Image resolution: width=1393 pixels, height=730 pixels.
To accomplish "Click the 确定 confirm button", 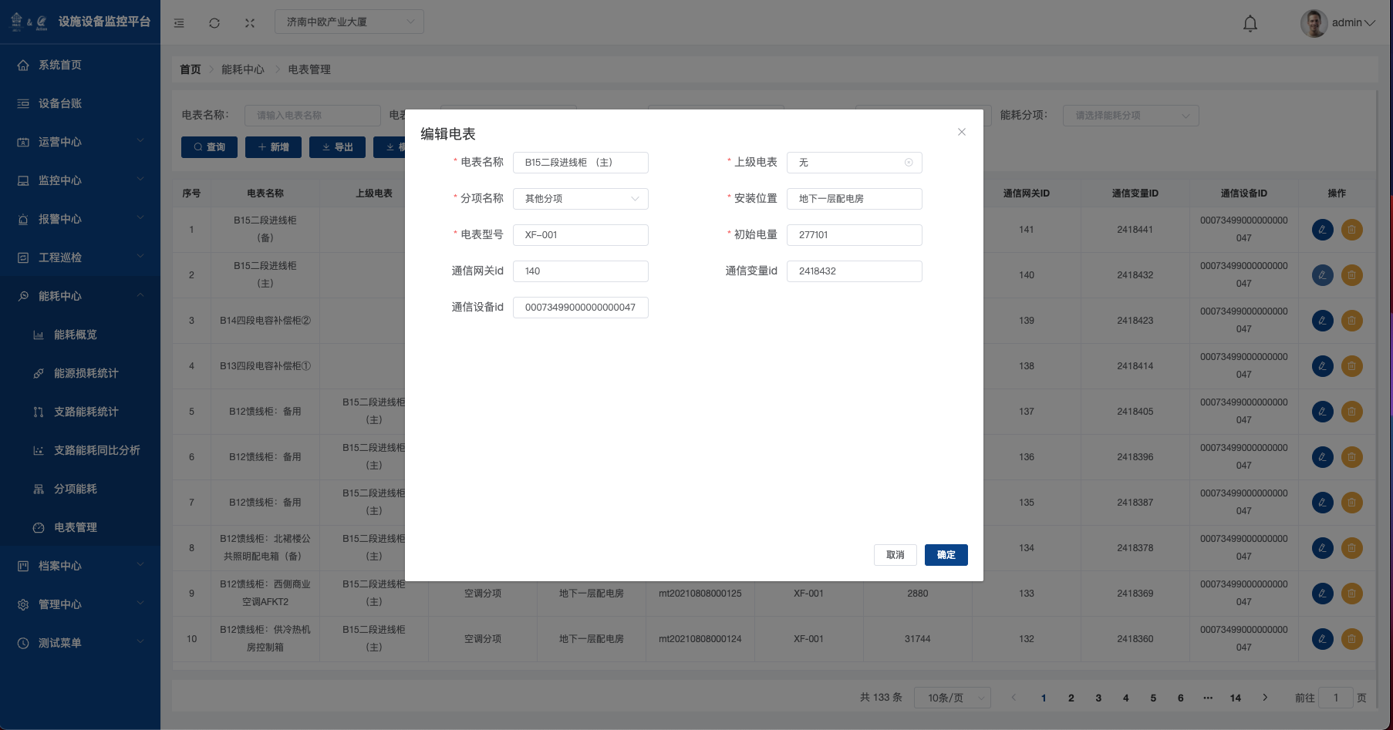I will tap(946, 555).
